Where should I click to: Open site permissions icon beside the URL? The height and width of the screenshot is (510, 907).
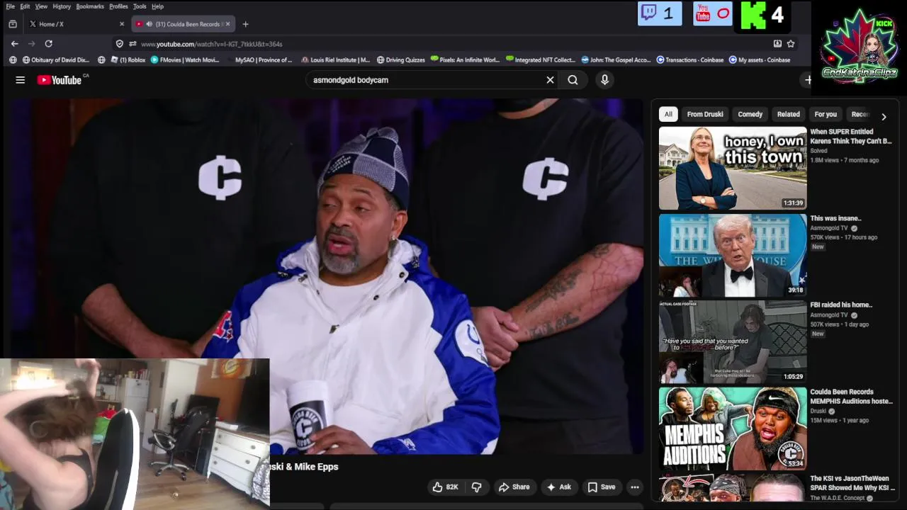click(132, 44)
